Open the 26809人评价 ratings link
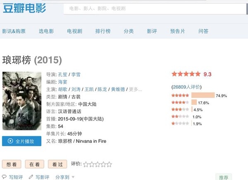Screen dimensions: 248x180 (186, 87)
